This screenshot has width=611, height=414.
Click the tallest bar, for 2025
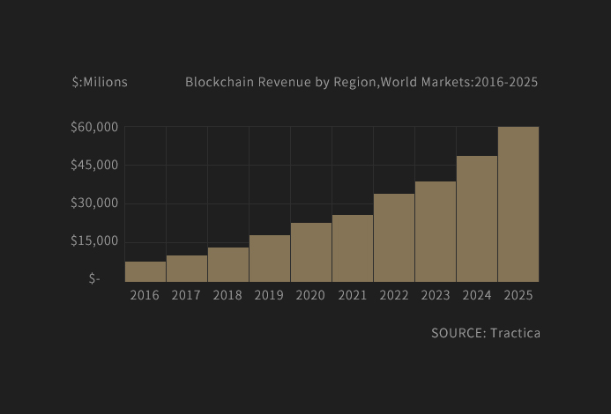tap(518, 204)
